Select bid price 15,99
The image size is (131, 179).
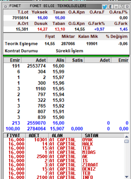[59, 72]
